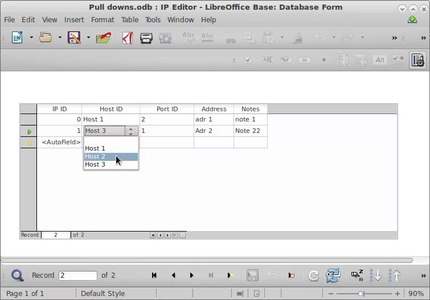Open the Print Preview icon
Image resolution: width=430 pixels, height=300 pixels.
(165, 38)
